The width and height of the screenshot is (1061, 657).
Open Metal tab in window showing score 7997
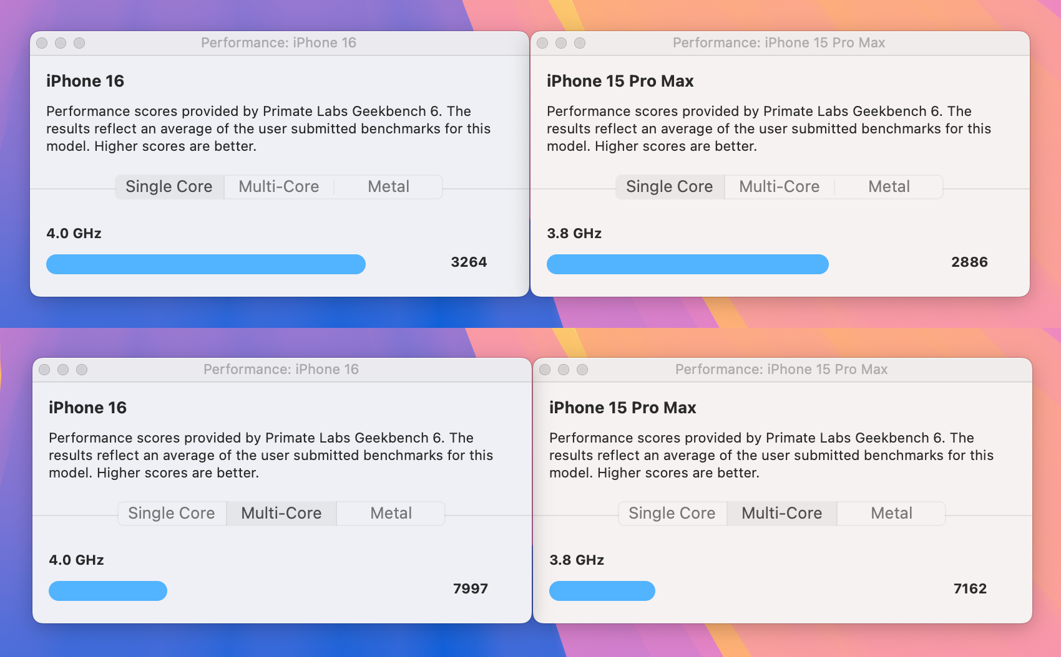pyautogui.click(x=391, y=514)
